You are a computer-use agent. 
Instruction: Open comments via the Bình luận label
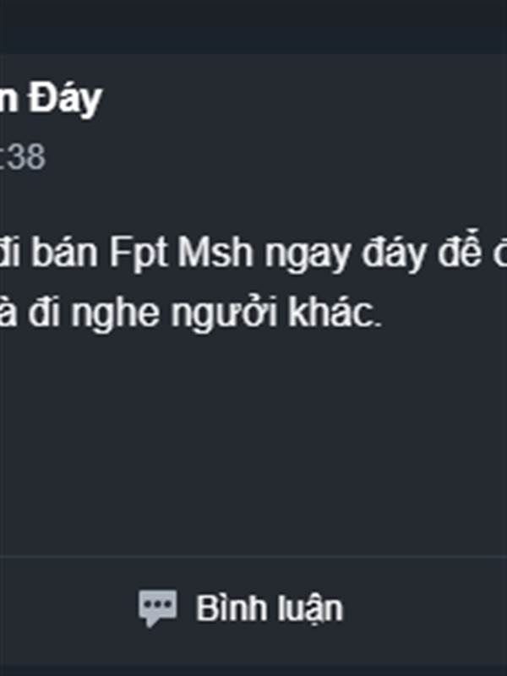[x=270, y=608]
